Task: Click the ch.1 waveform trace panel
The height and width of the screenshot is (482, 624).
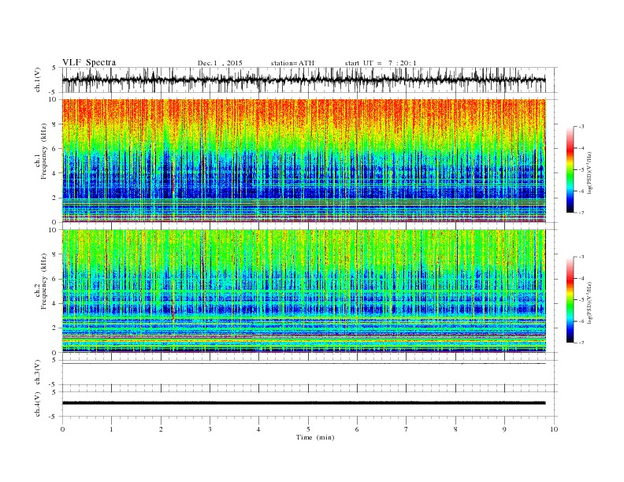Action: [x=310, y=80]
